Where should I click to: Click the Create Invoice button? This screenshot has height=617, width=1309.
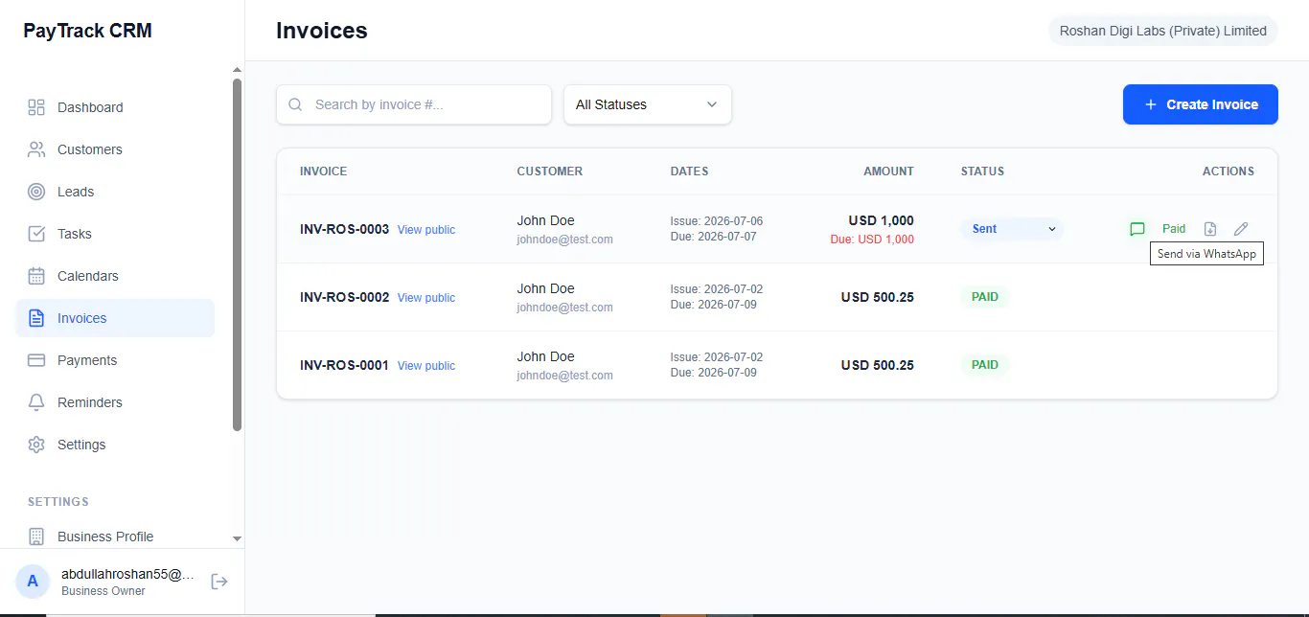click(x=1201, y=104)
